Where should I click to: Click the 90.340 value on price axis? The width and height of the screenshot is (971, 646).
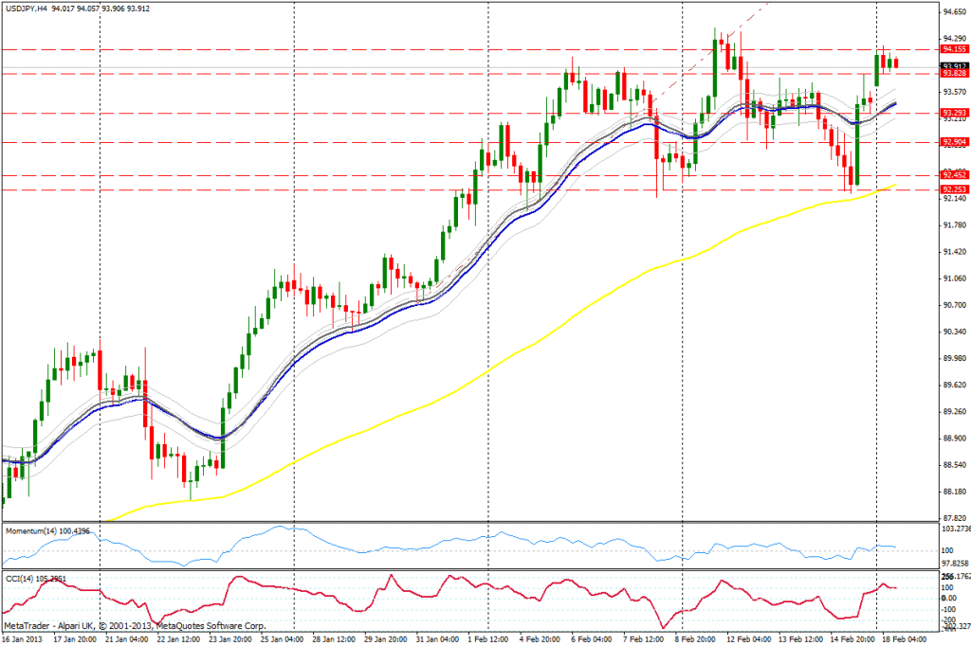(x=953, y=332)
